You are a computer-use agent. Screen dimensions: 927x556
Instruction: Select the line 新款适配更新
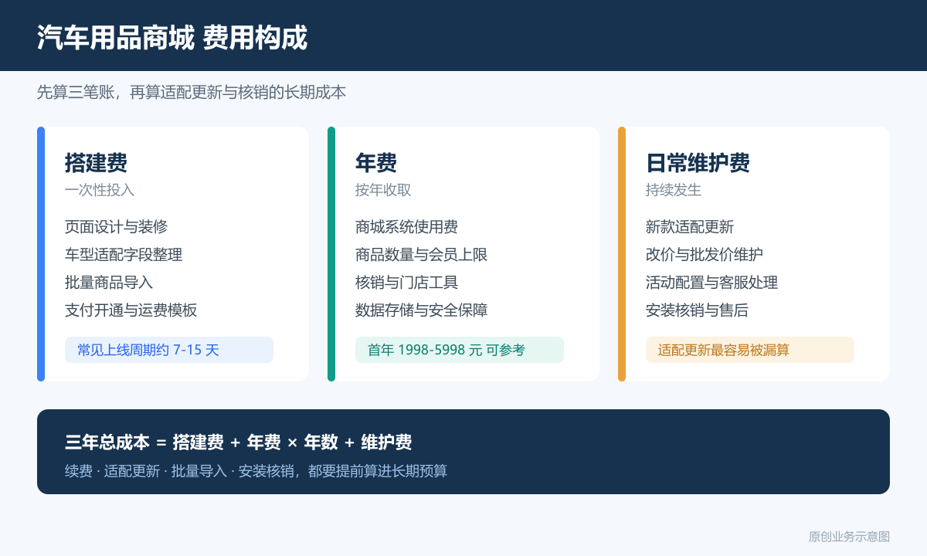[x=690, y=227]
